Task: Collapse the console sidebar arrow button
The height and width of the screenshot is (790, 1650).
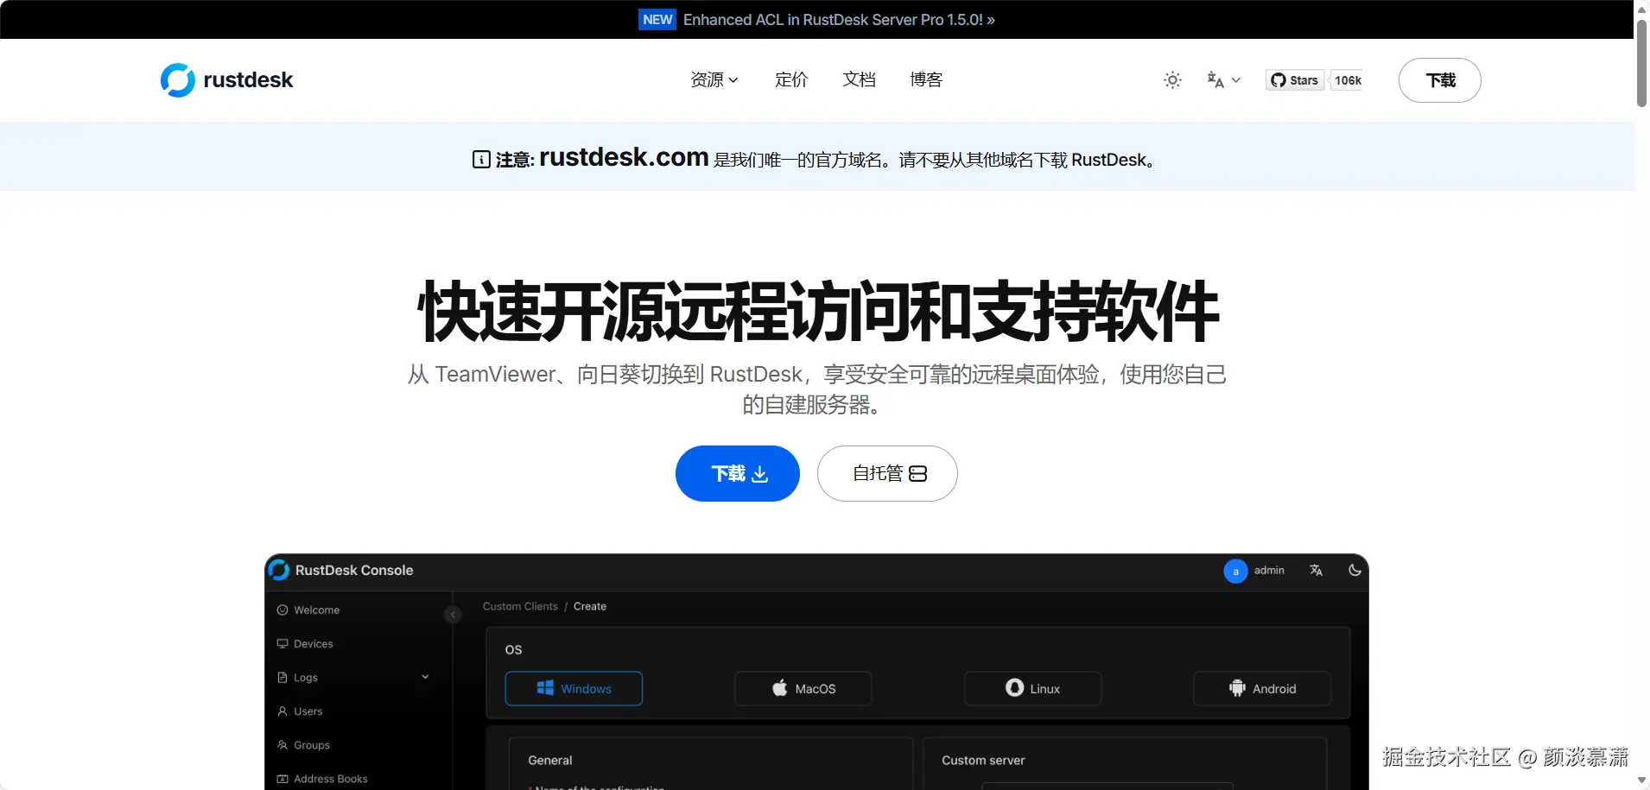Action: click(453, 615)
